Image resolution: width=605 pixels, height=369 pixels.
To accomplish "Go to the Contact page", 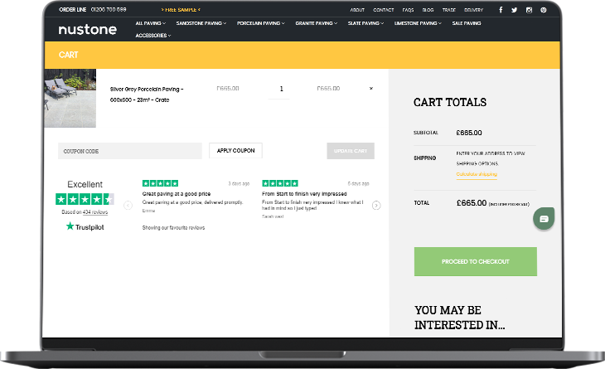I will tap(384, 10).
